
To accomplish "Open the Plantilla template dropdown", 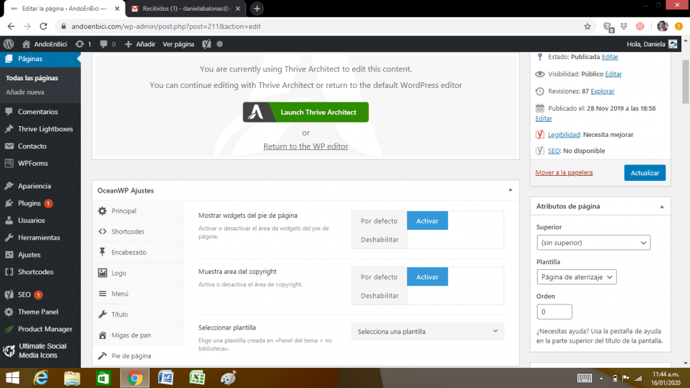I will (x=576, y=277).
